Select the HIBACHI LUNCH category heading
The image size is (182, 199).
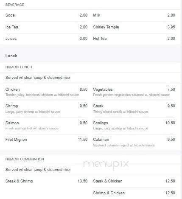coord(19,67)
